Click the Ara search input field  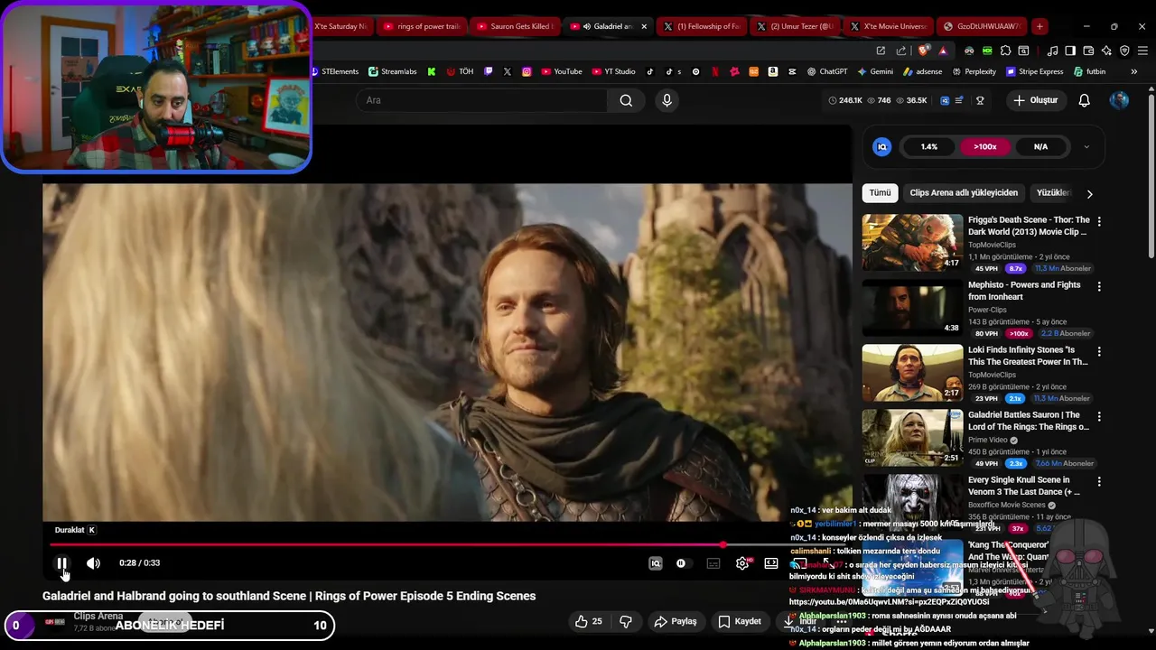click(x=483, y=100)
